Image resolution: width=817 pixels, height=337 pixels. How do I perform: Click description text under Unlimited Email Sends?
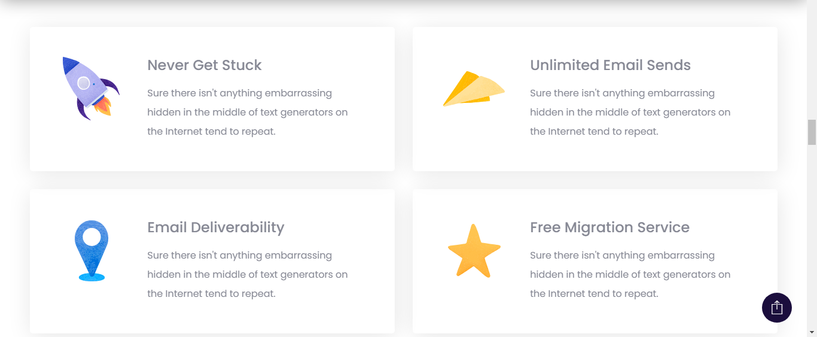[x=630, y=113]
